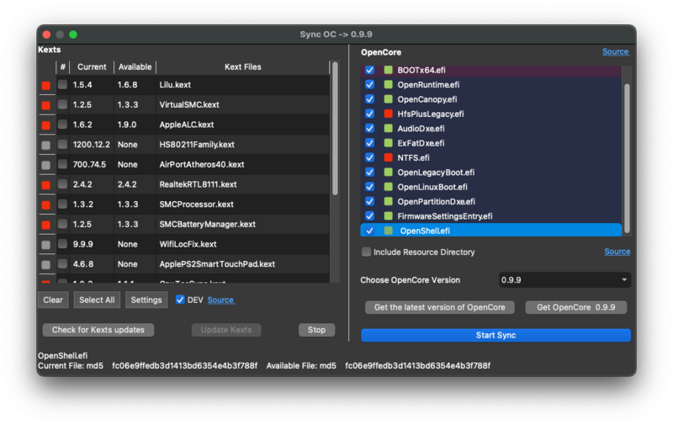Select the WifiLocFix.kext row name
The width and height of the screenshot is (673, 425).
(188, 244)
